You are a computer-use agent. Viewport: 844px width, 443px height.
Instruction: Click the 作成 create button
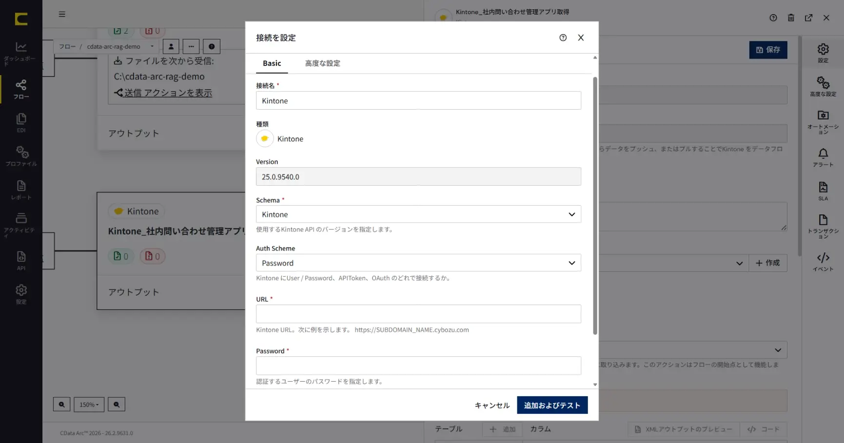[x=768, y=263]
